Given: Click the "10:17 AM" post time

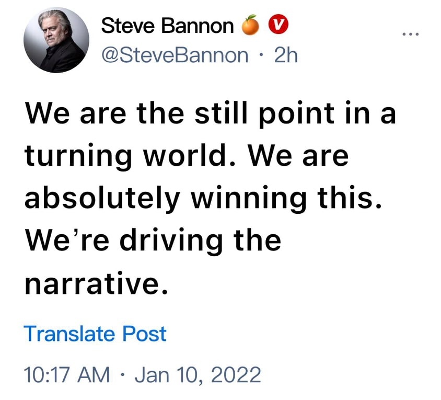Looking at the screenshot, I should (x=67, y=374).
